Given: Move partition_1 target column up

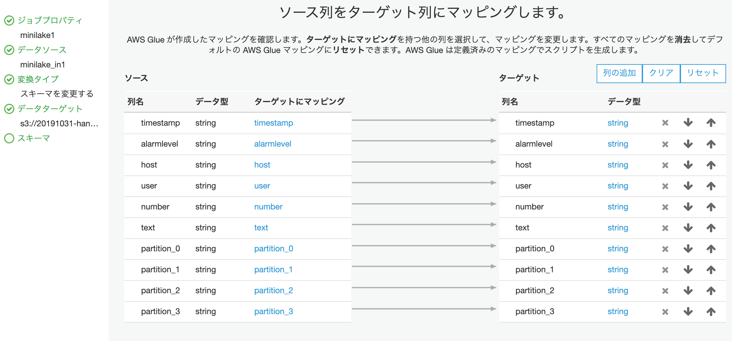Looking at the screenshot, I should [x=711, y=269].
